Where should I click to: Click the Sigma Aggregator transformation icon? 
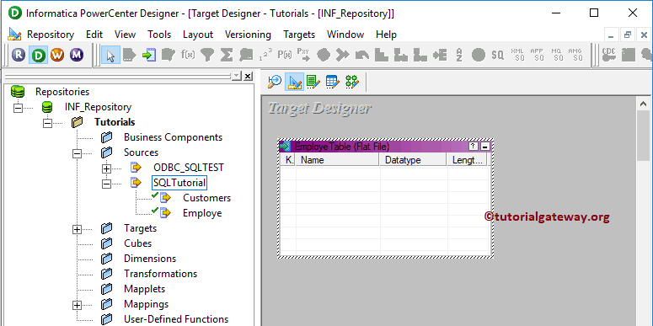pyautogui.click(x=226, y=55)
